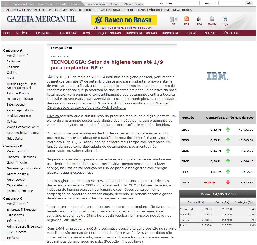Viewport: 257px width, 245px height.
Task: Focus the Senha password field
Action: pyautogui.click(x=230, y=3)
